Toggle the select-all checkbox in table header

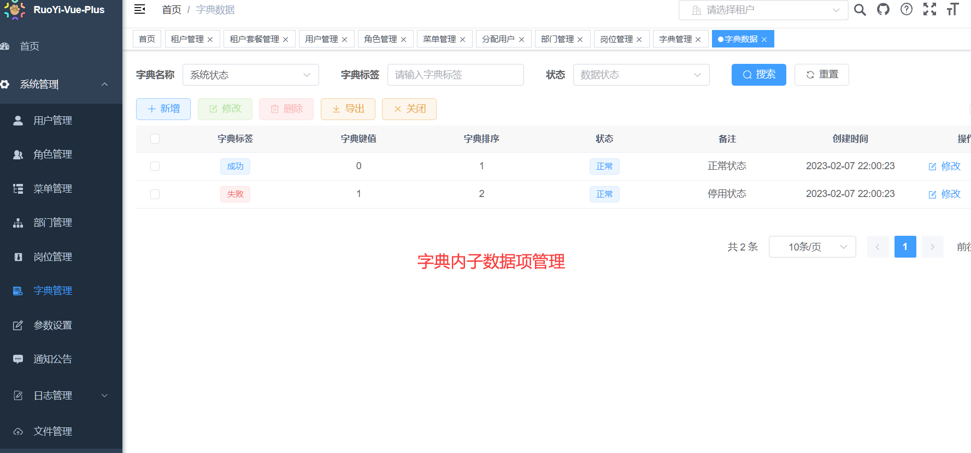point(155,139)
